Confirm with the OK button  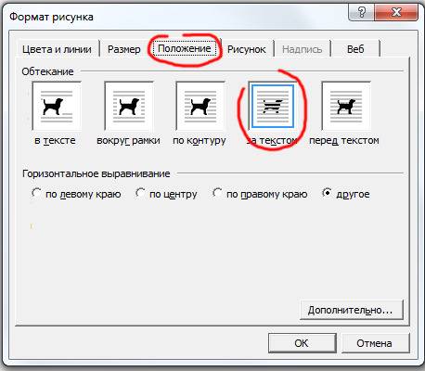click(303, 343)
